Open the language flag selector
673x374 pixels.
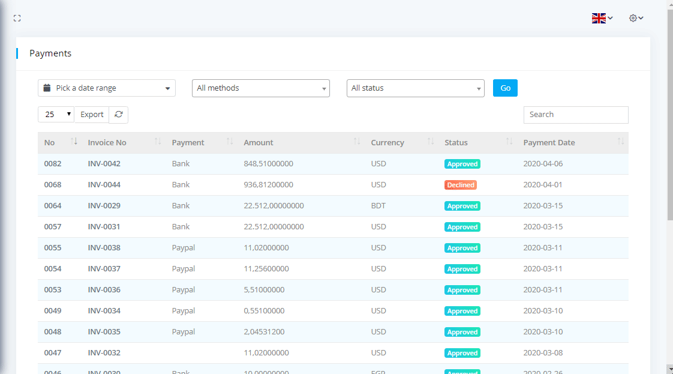point(602,19)
